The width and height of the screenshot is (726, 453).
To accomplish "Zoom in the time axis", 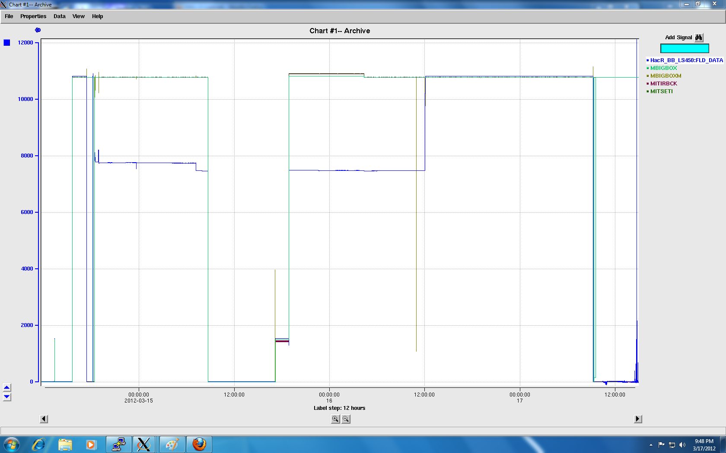I will click(x=335, y=419).
